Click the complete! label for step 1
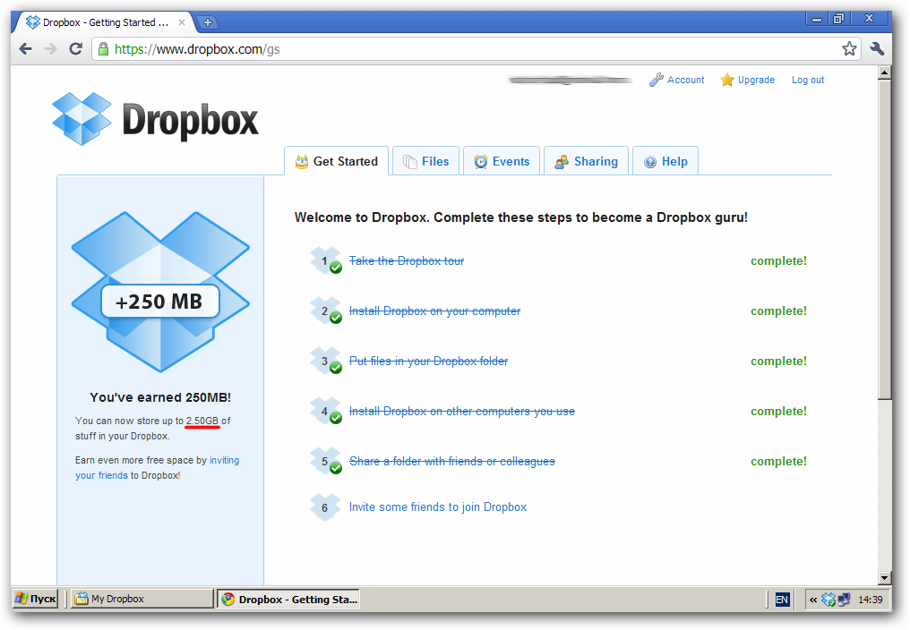Viewport: 910px width, 630px height. (778, 261)
